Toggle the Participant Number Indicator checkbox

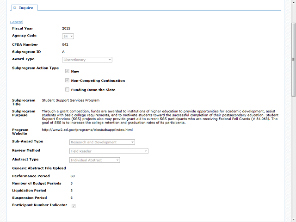[x=74, y=206]
